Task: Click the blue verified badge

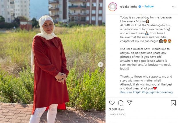Action: pos(140,7)
